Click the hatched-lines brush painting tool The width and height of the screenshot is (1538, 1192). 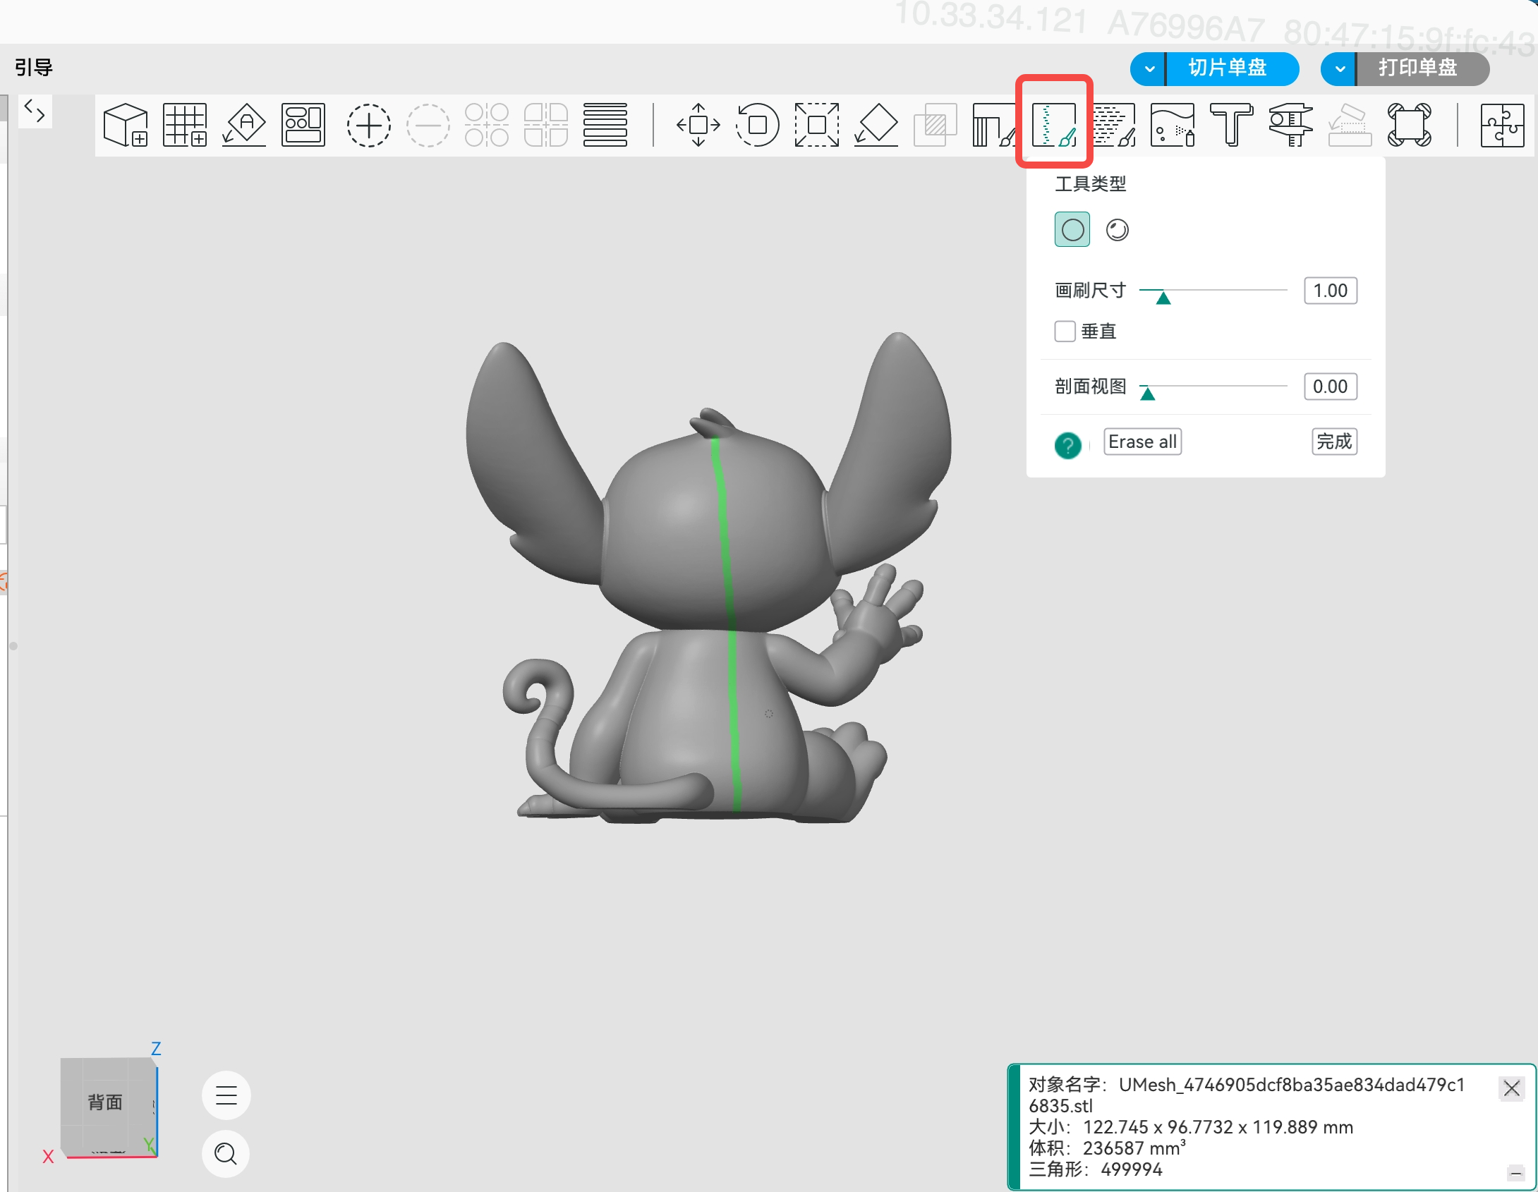tap(1113, 125)
